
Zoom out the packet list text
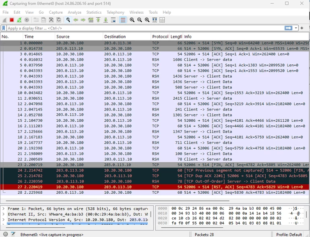(140, 20)
